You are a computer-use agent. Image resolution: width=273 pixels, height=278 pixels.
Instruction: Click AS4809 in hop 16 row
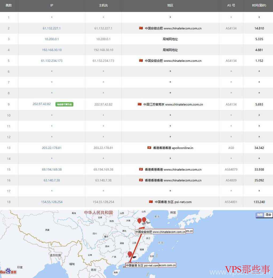point(231,180)
